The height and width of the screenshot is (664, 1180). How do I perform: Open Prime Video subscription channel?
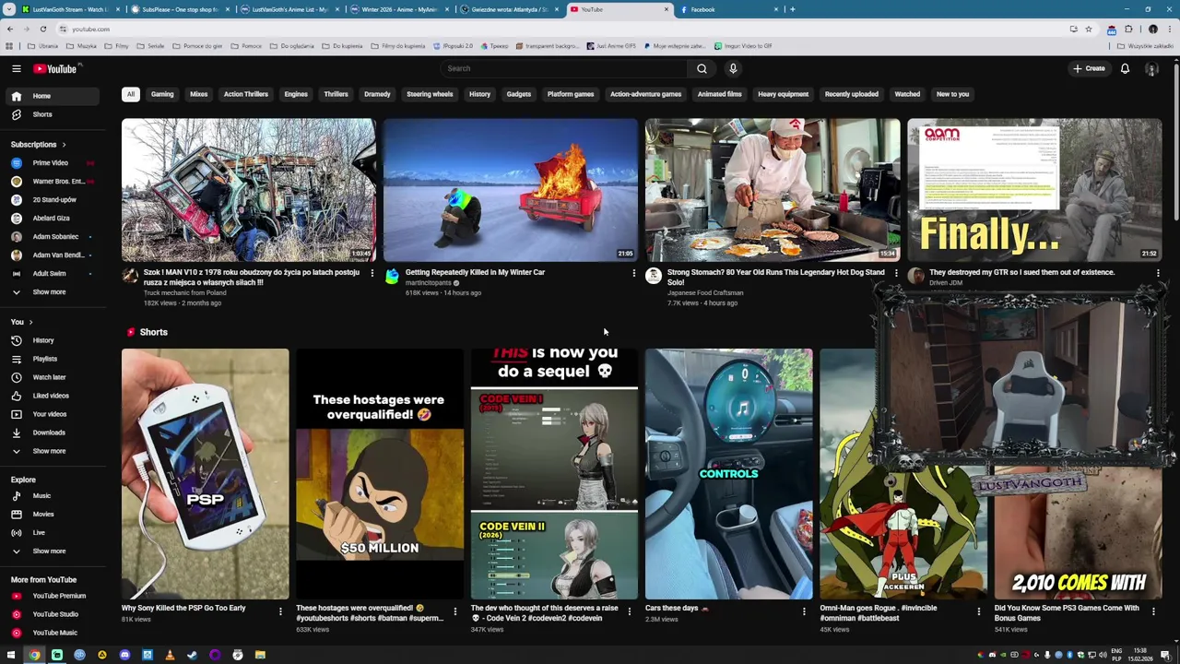pyautogui.click(x=53, y=163)
